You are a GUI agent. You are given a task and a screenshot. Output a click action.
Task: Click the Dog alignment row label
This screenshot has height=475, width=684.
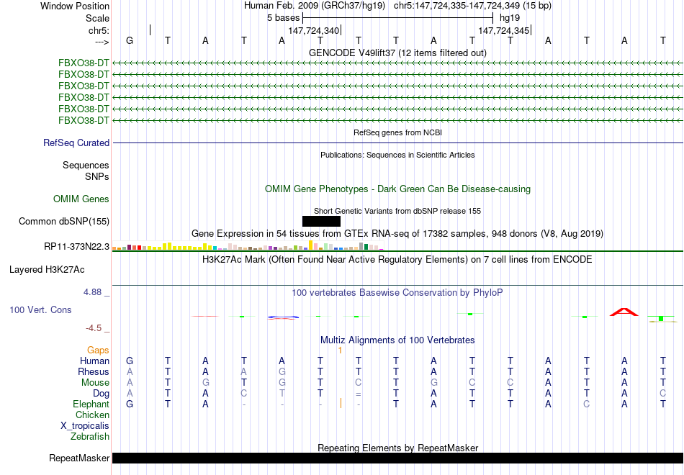(102, 394)
